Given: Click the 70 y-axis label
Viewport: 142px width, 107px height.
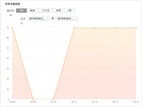Looking at the screenshot, I should pyautogui.click(x=8, y=27).
